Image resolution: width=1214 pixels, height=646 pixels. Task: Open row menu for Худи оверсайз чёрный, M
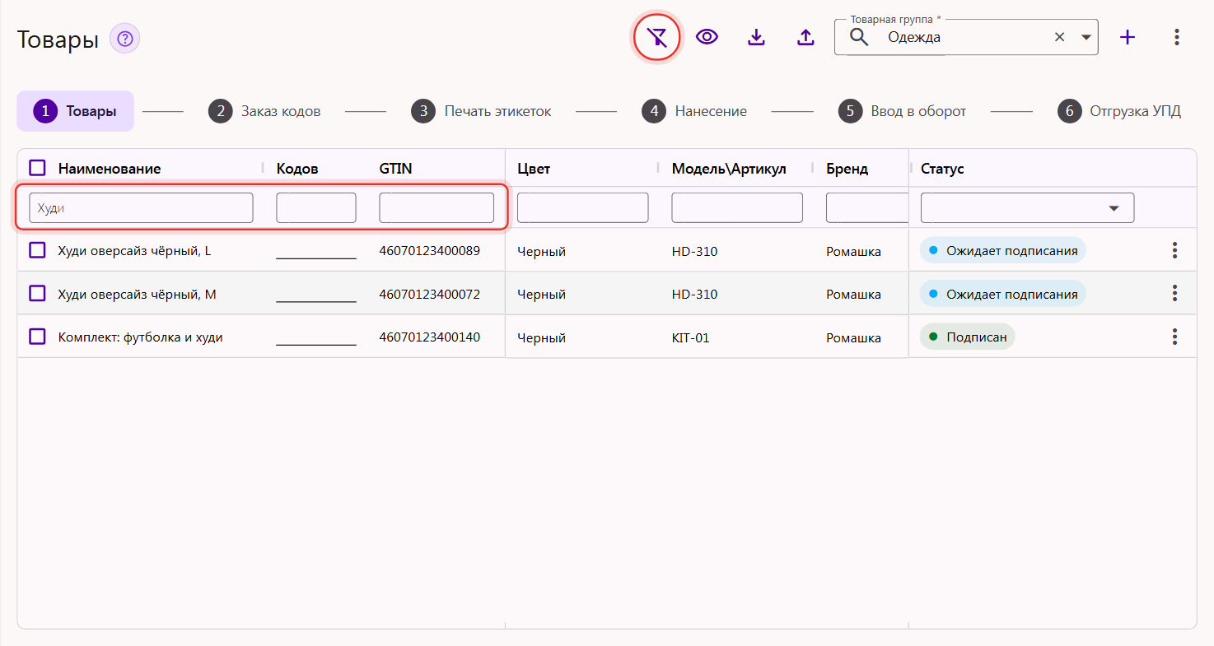tap(1174, 293)
